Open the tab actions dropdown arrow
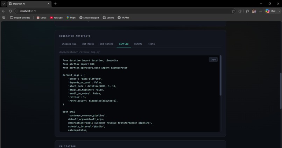 (3, 3)
